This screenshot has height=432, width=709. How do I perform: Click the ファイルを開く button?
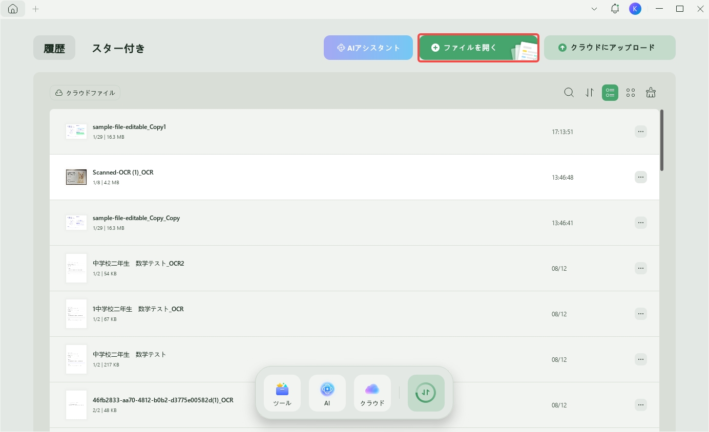coord(478,48)
